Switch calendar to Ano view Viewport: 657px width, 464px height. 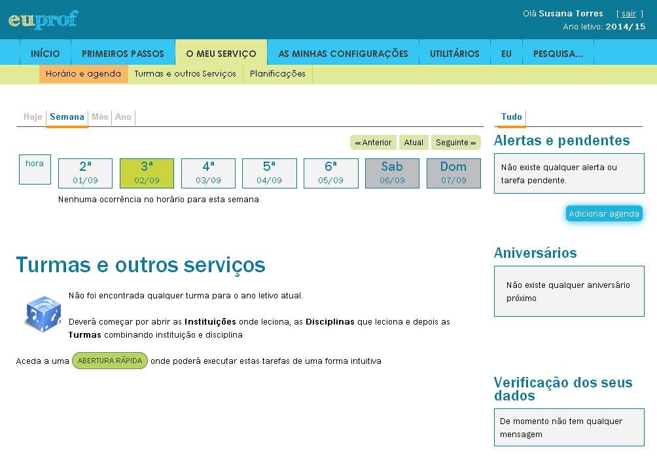(123, 117)
